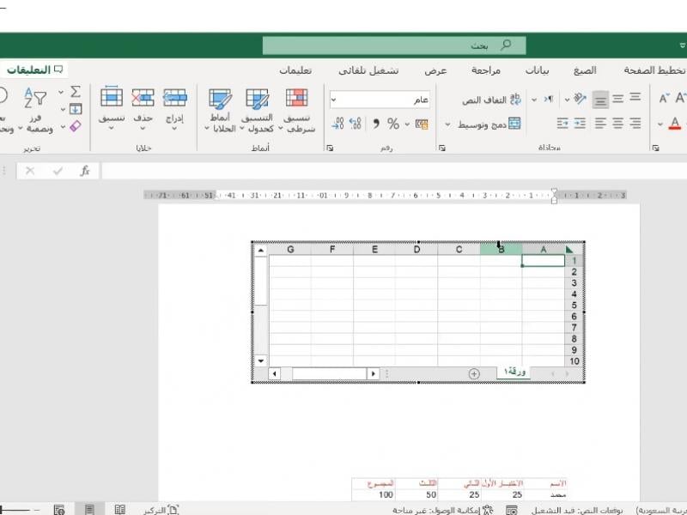Switch to the Formulas tab (الصيغ)
Screen dimensions: 687x515
585,70
